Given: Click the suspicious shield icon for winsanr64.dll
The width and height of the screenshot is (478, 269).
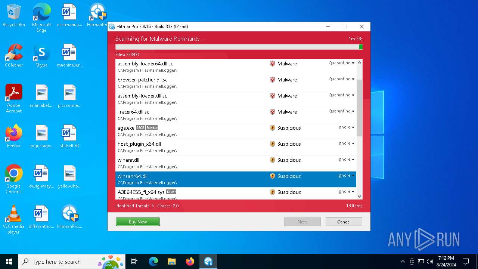Looking at the screenshot, I should pyautogui.click(x=273, y=176).
